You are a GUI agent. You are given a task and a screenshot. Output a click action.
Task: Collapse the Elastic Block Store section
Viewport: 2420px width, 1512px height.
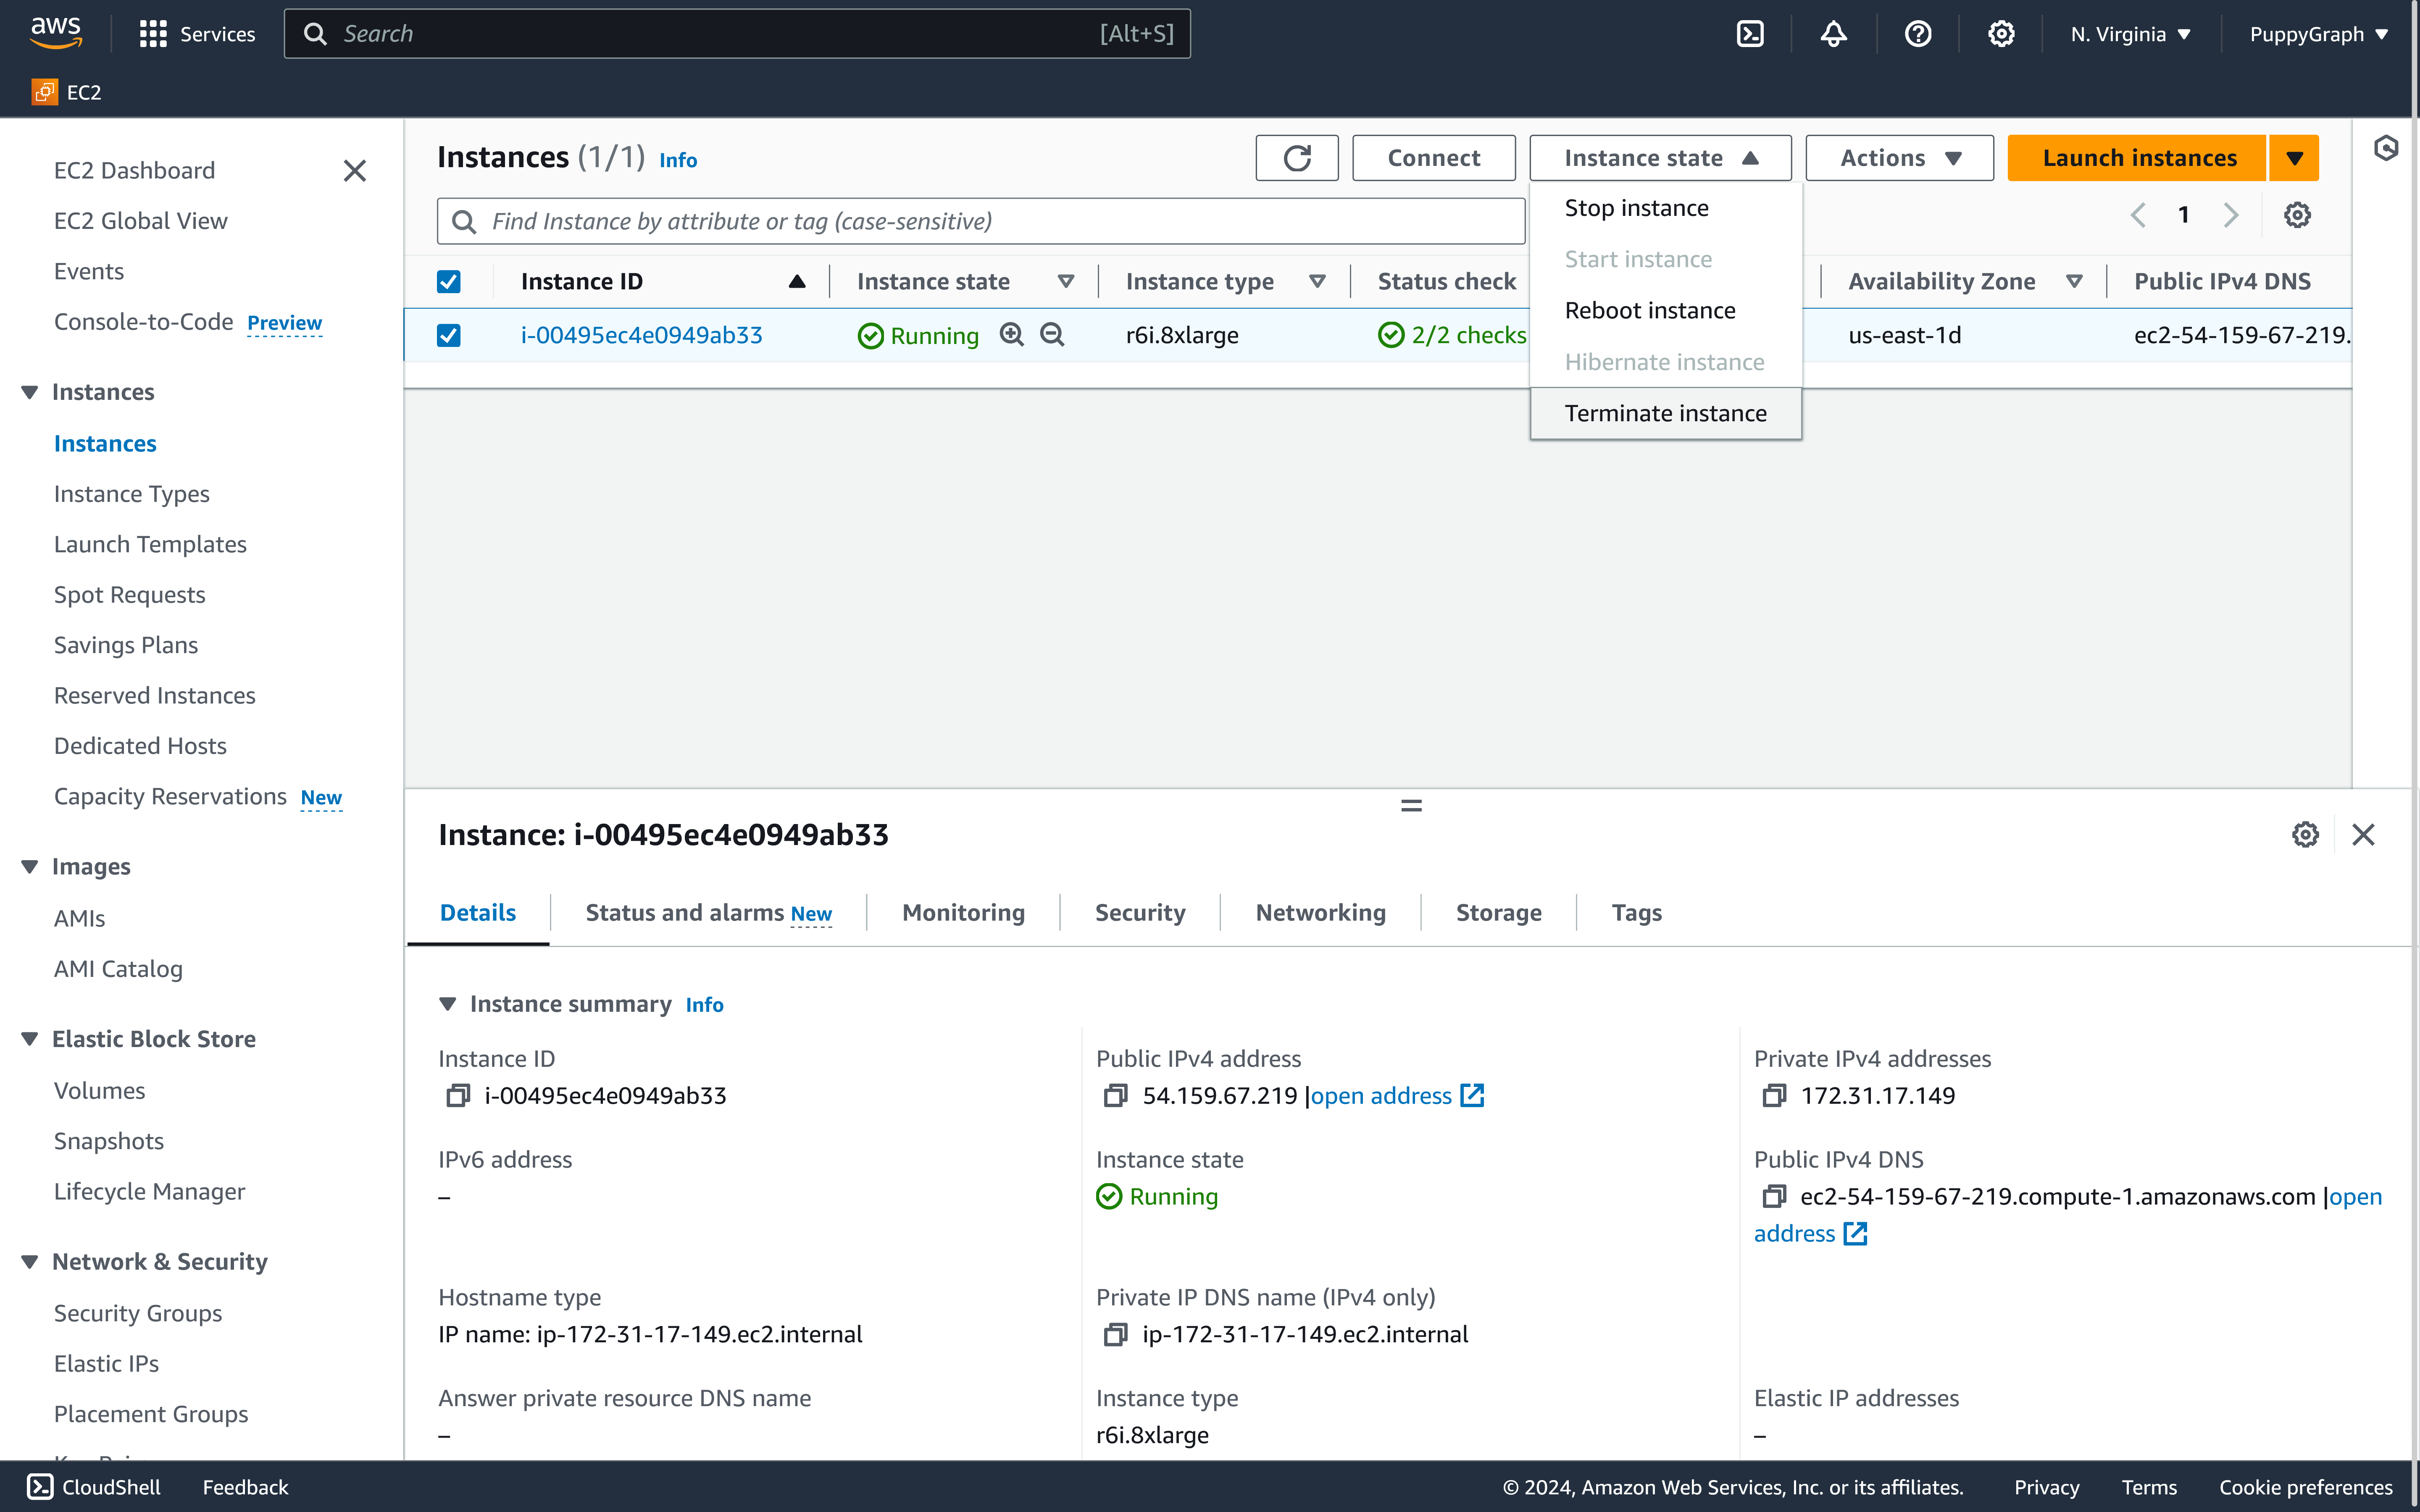click(x=30, y=1039)
